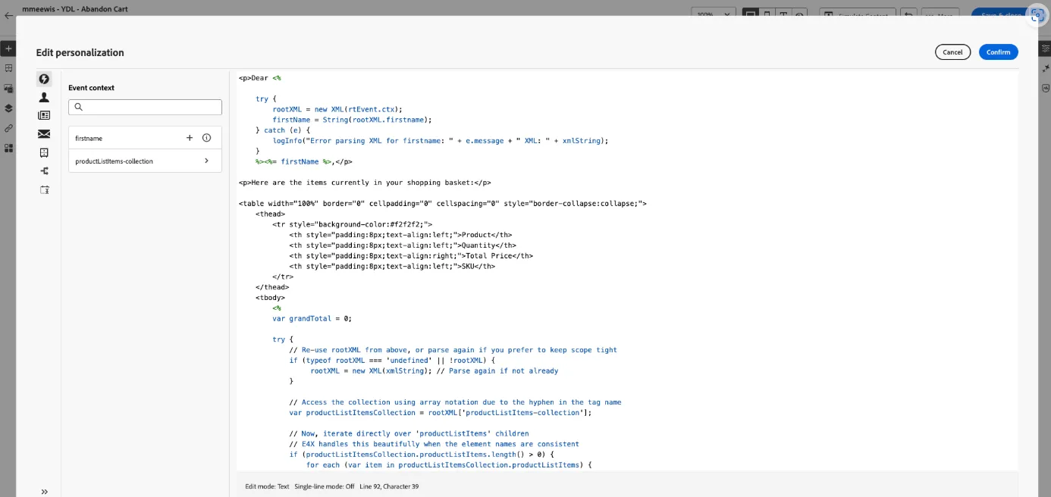Open the link icon in the background editor rail
Image resolution: width=1051 pixels, height=497 pixels.
coord(8,128)
